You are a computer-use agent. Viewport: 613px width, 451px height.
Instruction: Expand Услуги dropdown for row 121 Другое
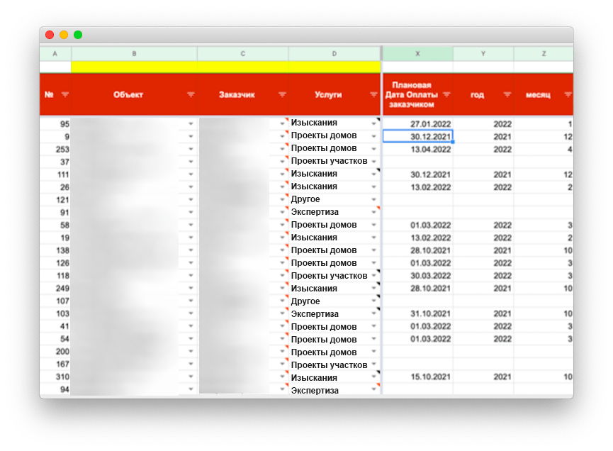pos(373,200)
